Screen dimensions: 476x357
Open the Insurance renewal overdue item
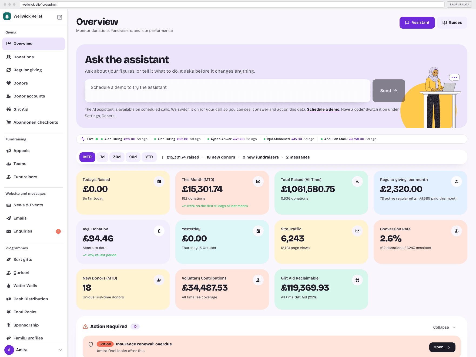(442, 347)
